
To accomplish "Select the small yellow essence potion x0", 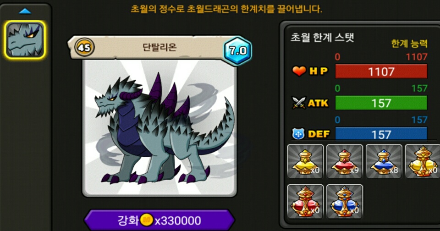I will (305, 161).
